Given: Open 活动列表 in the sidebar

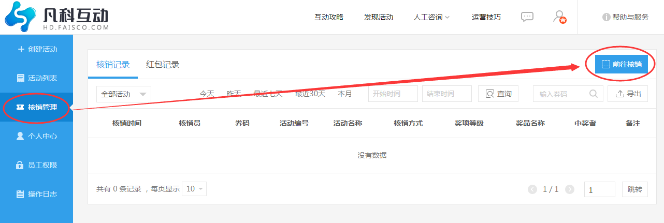Looking at the screenshot, I should pyautogui.click(x=37, y=78).
